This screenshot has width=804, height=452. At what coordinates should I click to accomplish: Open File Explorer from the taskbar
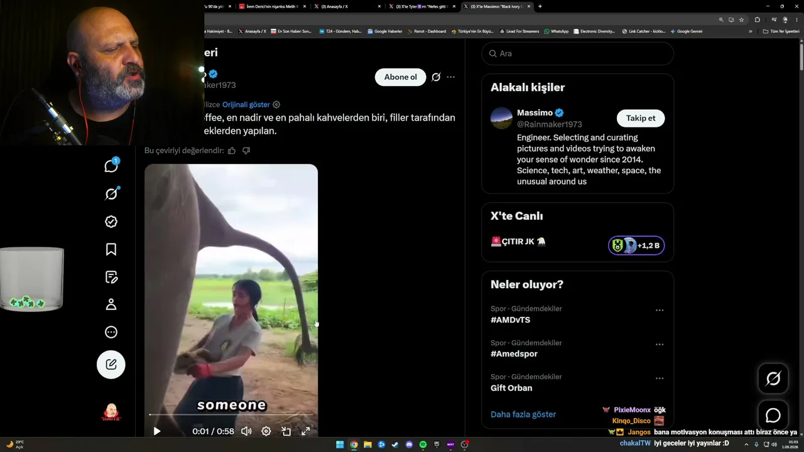click(367, 444)
